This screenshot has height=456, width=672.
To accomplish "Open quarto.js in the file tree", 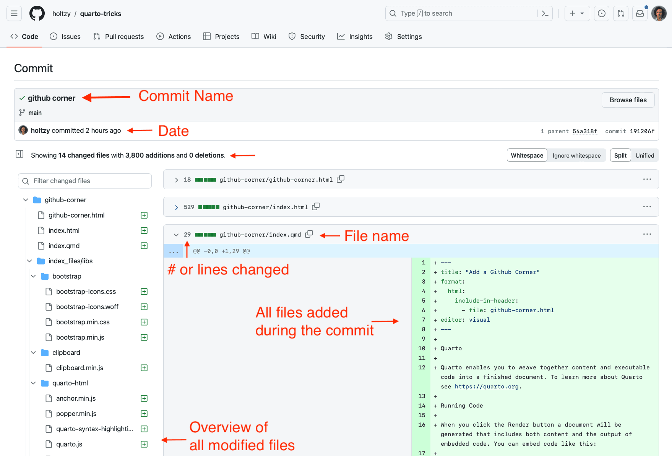I will [69, 444].
